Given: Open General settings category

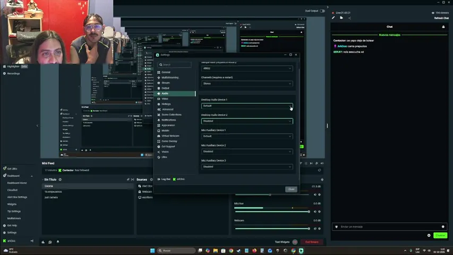Looking at the screenshot, I should pos(166,72).
